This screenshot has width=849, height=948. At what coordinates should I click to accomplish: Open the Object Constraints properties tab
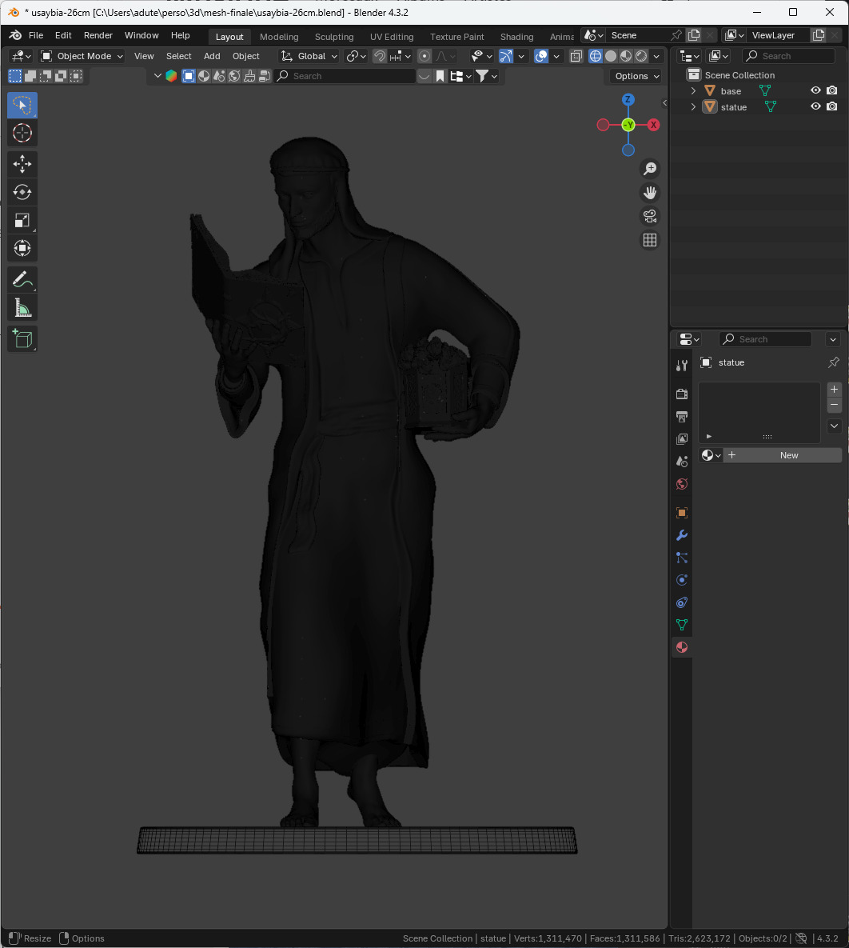coord(682,602)
